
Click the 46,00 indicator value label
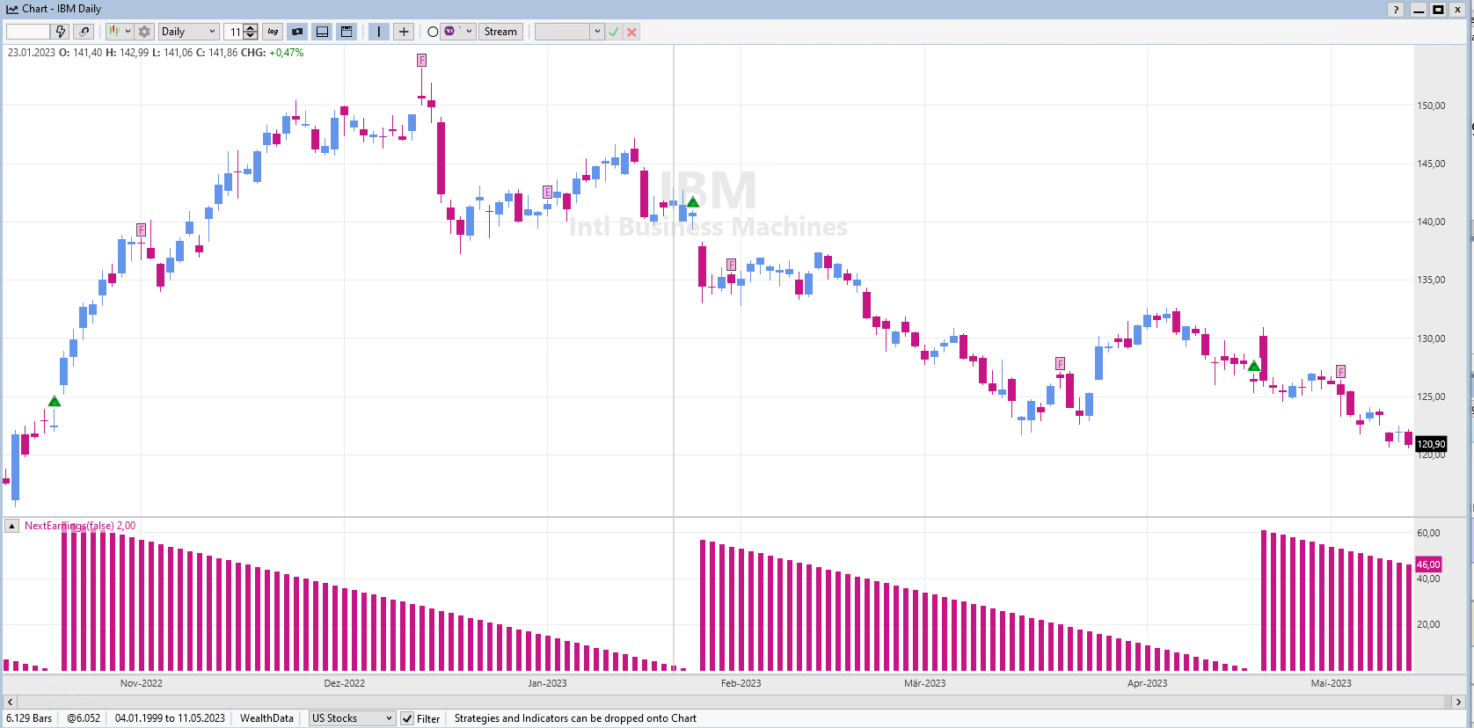pyautogui.click(x=1428, y=564)
